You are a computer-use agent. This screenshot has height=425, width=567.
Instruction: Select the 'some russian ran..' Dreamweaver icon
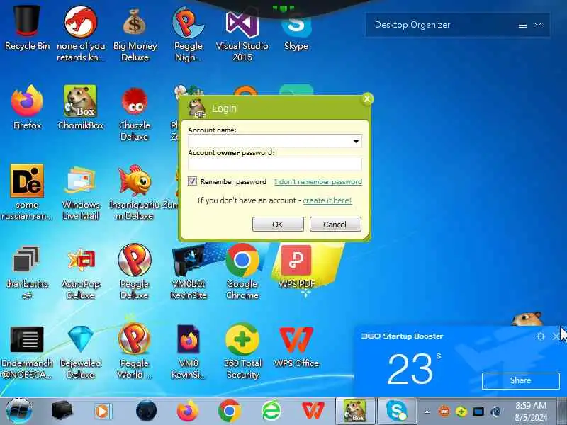click(27, 193)
